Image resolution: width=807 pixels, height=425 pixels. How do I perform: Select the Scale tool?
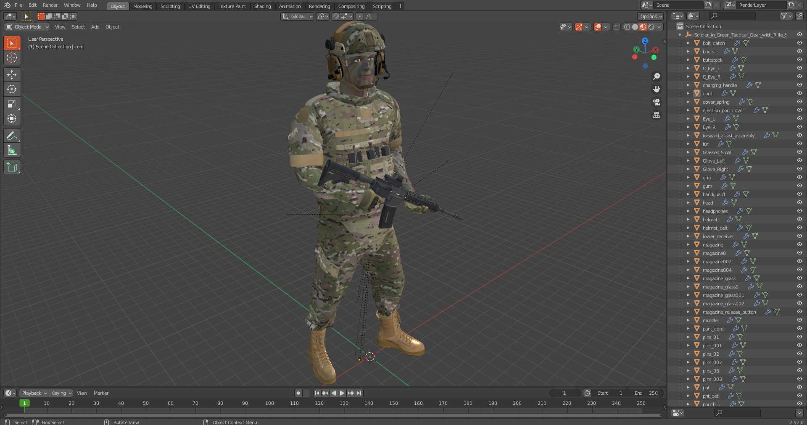click(12, 104)
